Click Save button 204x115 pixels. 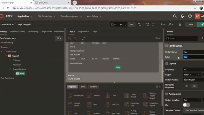191,24
